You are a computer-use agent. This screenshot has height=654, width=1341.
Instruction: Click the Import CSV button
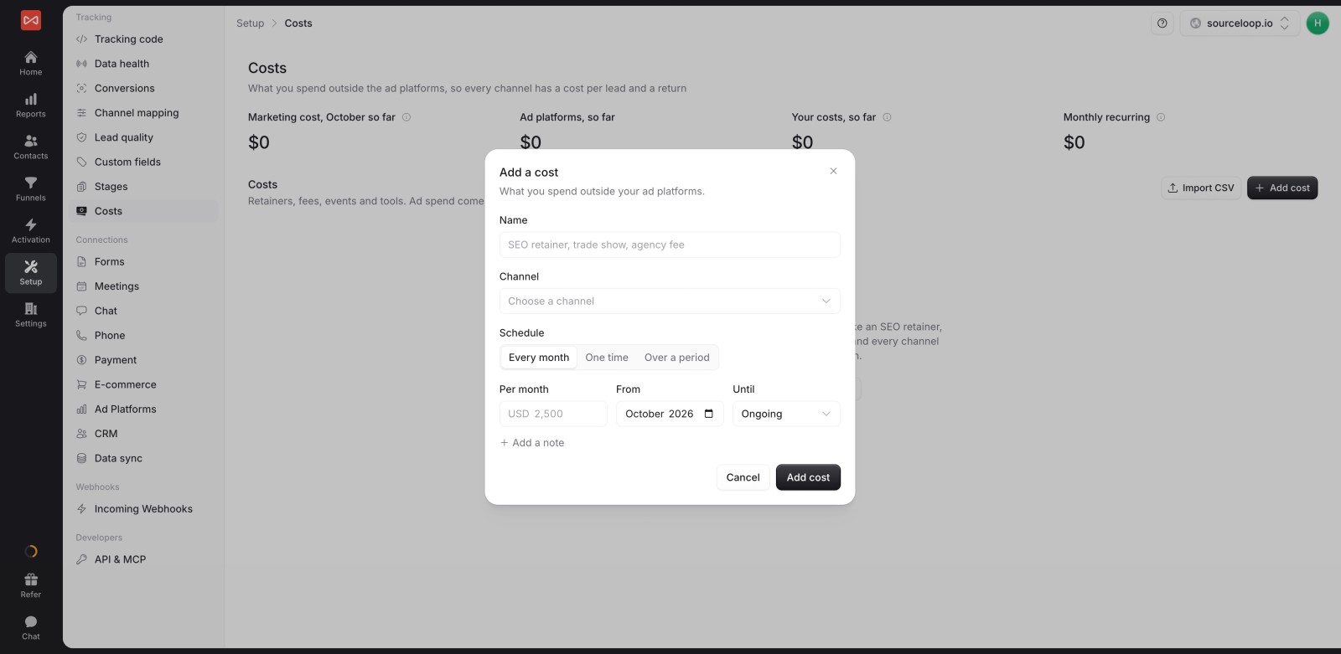1201,188
